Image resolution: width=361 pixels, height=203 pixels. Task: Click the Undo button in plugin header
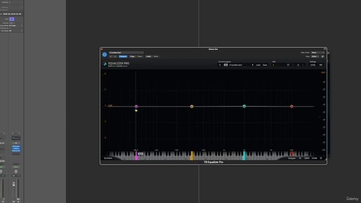(148, 56)
